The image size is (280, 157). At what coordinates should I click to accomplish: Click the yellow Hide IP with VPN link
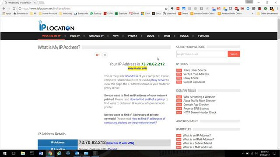(x=137, y=68)
